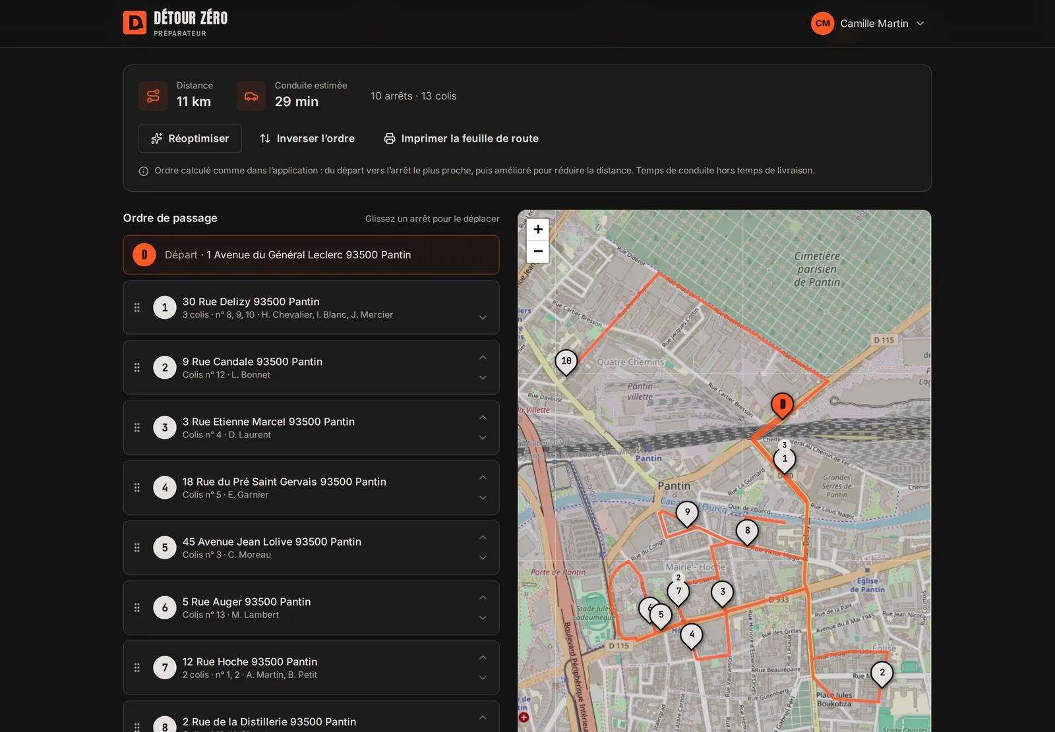
Task: Move 18 Rue du Pré Saint Gervais up
Action: (483, 478)
